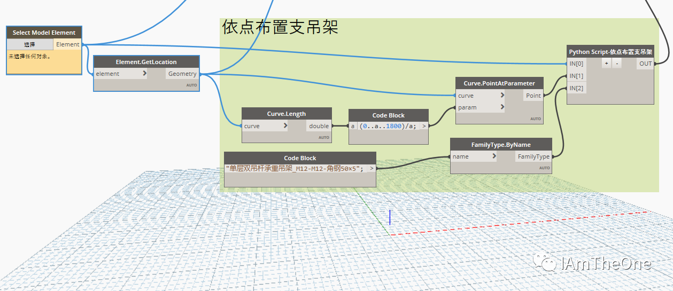Open AUTO lacing on Element.GetLocation node
Viewport: 673px width, 291px height.
point(191,85)
